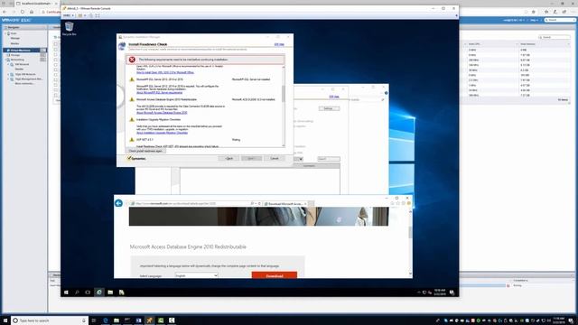
Task: Open the Recycle Bin on the VM desktop
Action: point(69,28)
